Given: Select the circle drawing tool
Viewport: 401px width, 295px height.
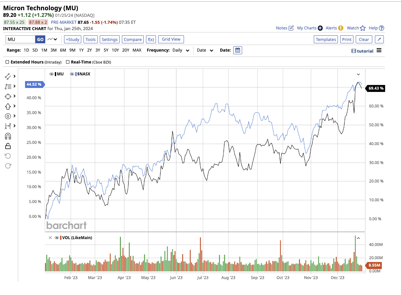Looking at the screenshot, I should (8, 116).
